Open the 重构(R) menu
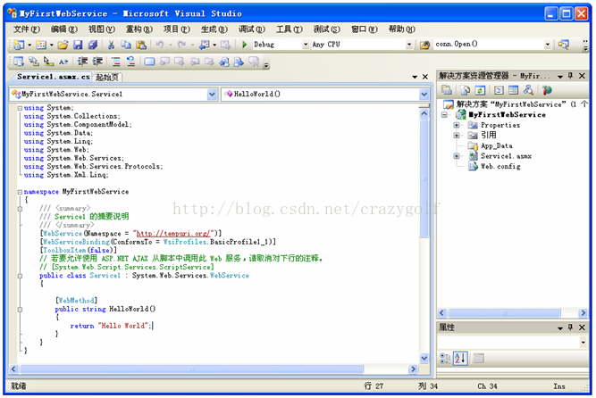Viewport: 596px width, 398px height. click(139, 29)
